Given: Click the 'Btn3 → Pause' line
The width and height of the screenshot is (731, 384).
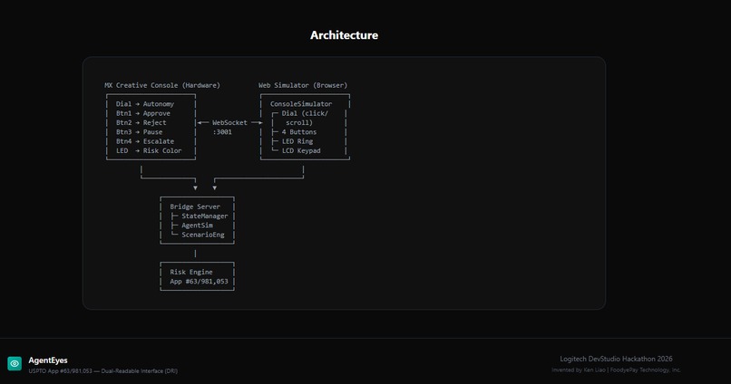Looking at the screenshot, I should point(140,131).
